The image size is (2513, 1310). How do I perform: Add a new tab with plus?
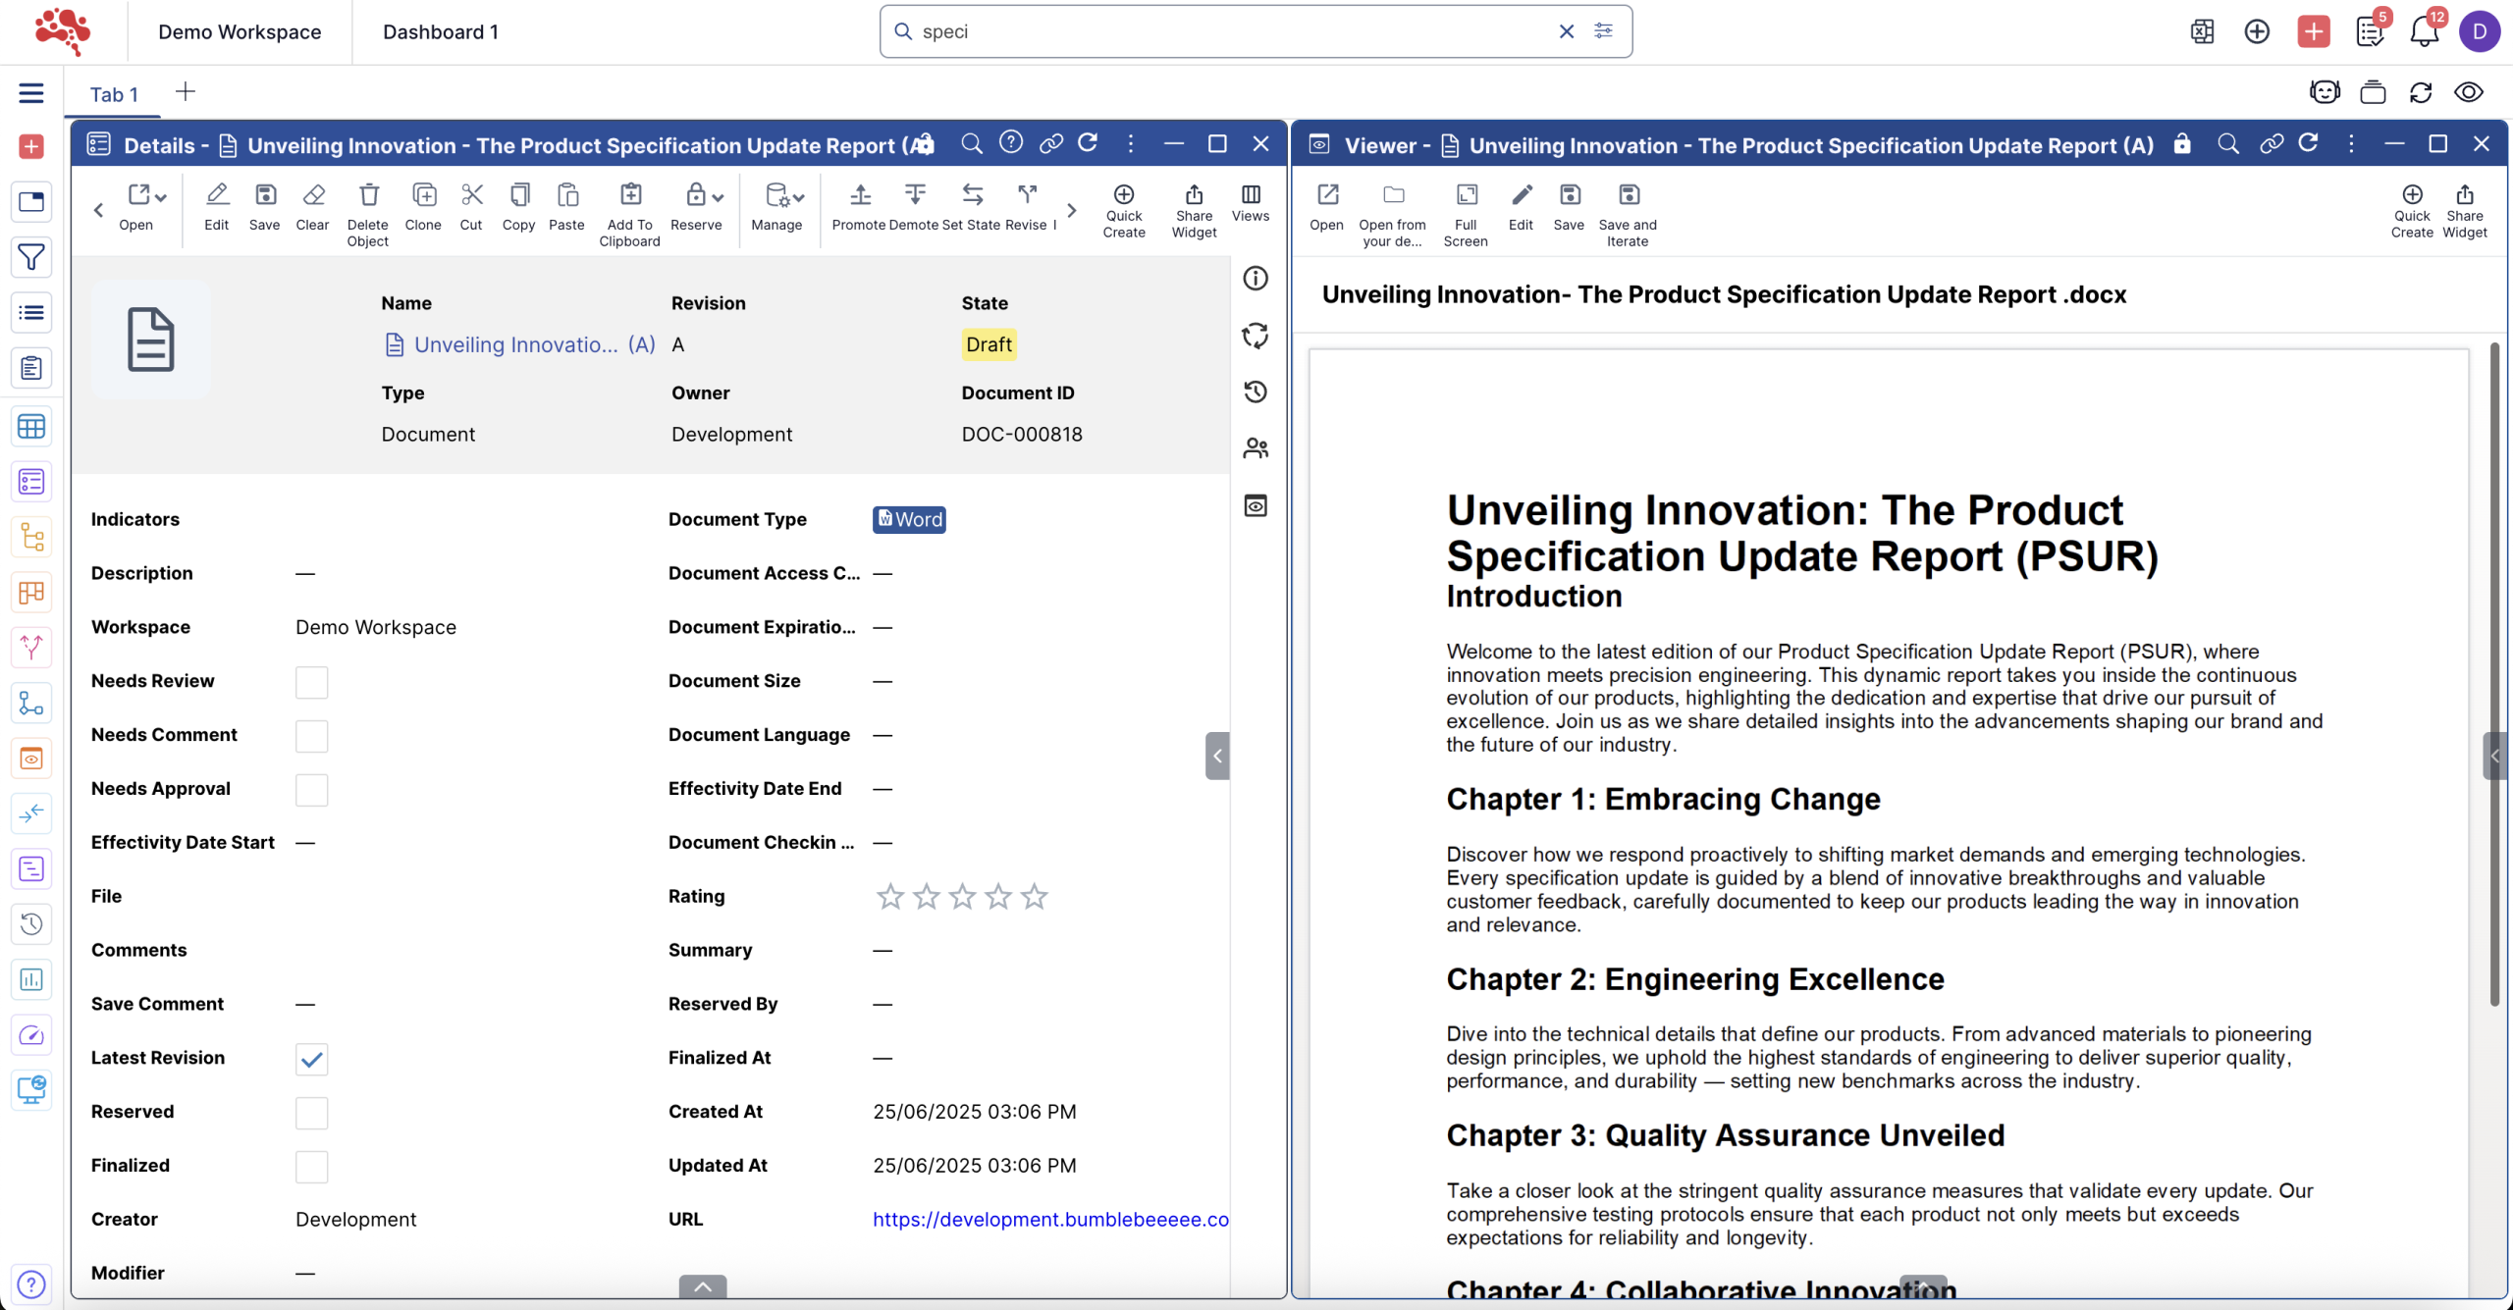[185, 92]
